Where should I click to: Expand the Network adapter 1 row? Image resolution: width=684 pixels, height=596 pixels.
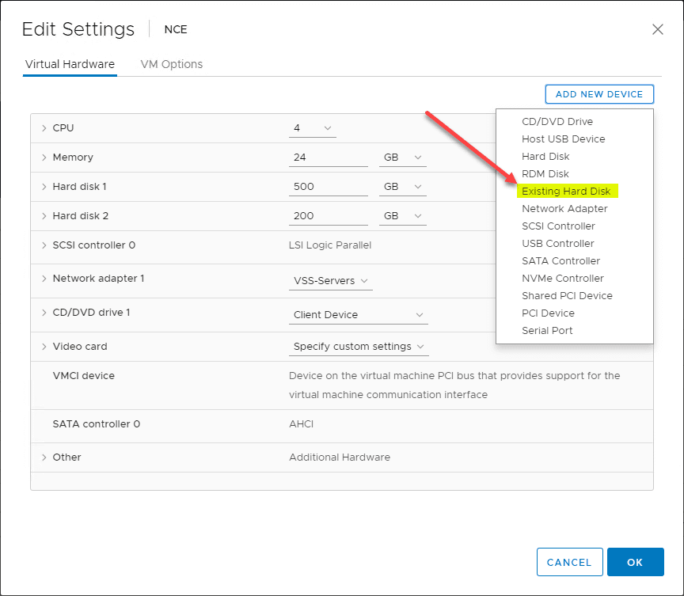[44, 279]
